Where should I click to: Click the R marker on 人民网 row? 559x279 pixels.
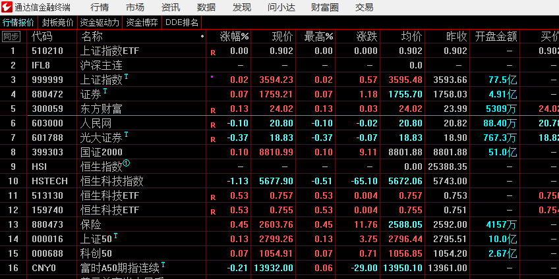[x=213, y=125]
